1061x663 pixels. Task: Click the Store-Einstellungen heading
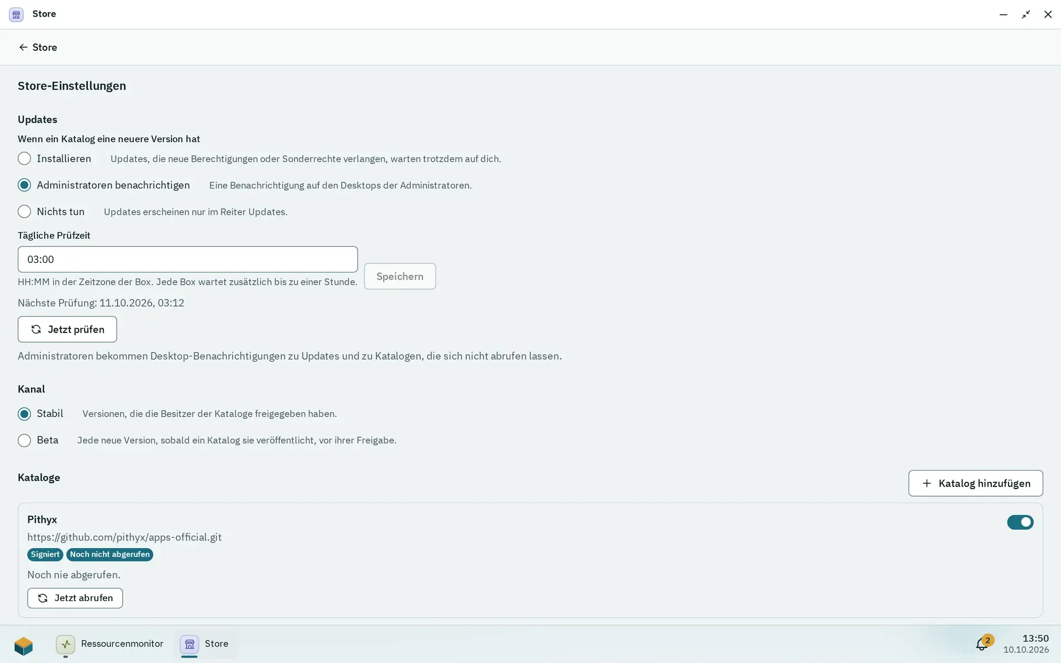[x=72, y=86]
